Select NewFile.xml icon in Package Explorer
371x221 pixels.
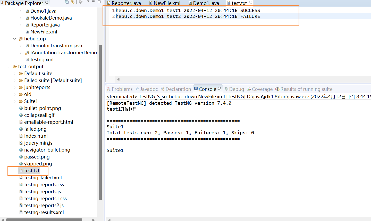(27, 32)
